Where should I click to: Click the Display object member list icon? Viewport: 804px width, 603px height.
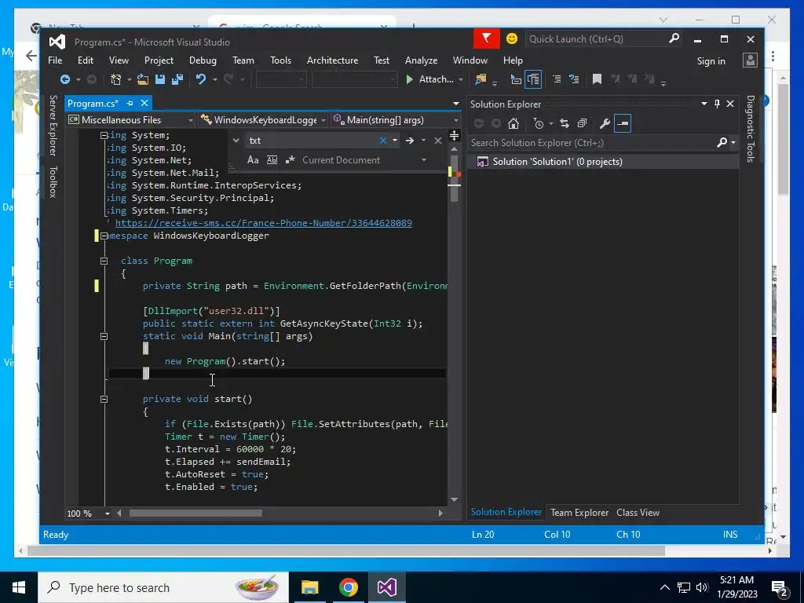tap(516, 79)
